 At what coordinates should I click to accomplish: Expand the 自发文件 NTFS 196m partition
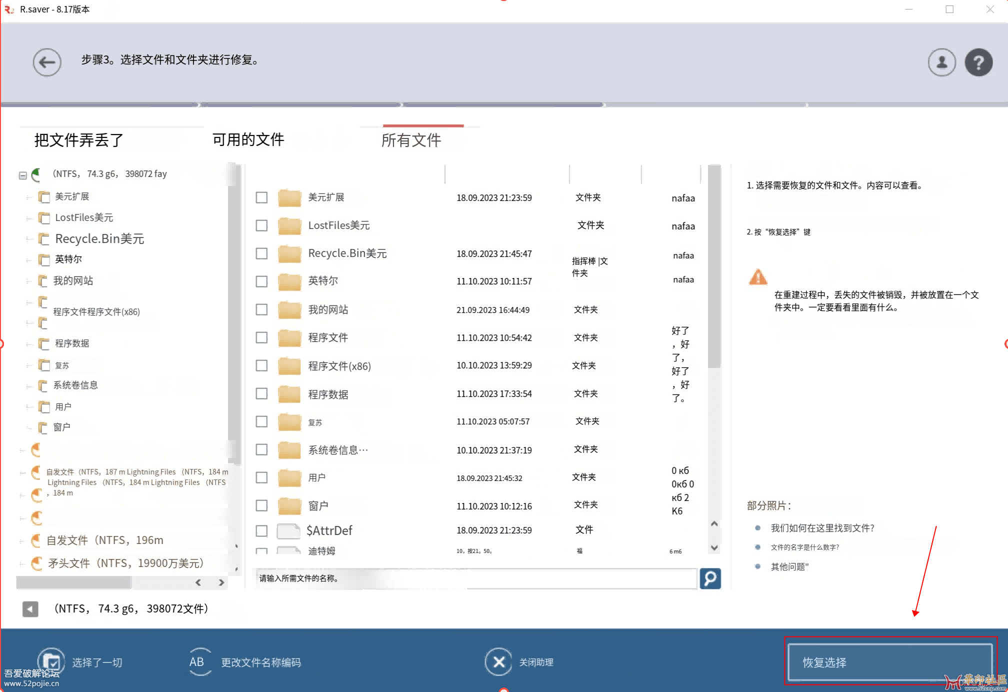(22, 540)
